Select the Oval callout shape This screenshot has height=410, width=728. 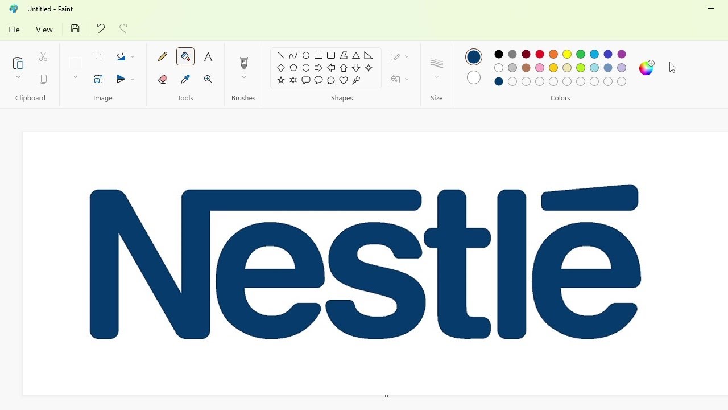tap(318, 80)
